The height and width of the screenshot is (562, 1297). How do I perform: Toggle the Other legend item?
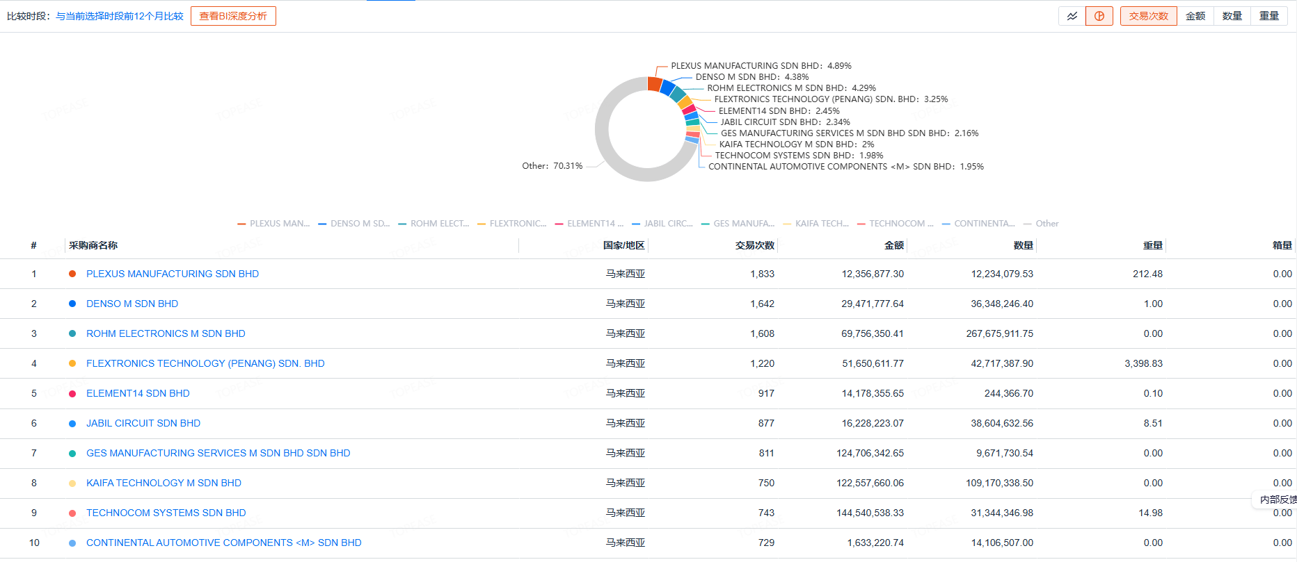pos(1041,224)
